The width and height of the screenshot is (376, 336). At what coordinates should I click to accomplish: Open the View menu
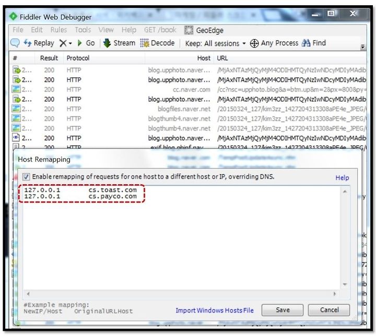click(x=106, y=30)
